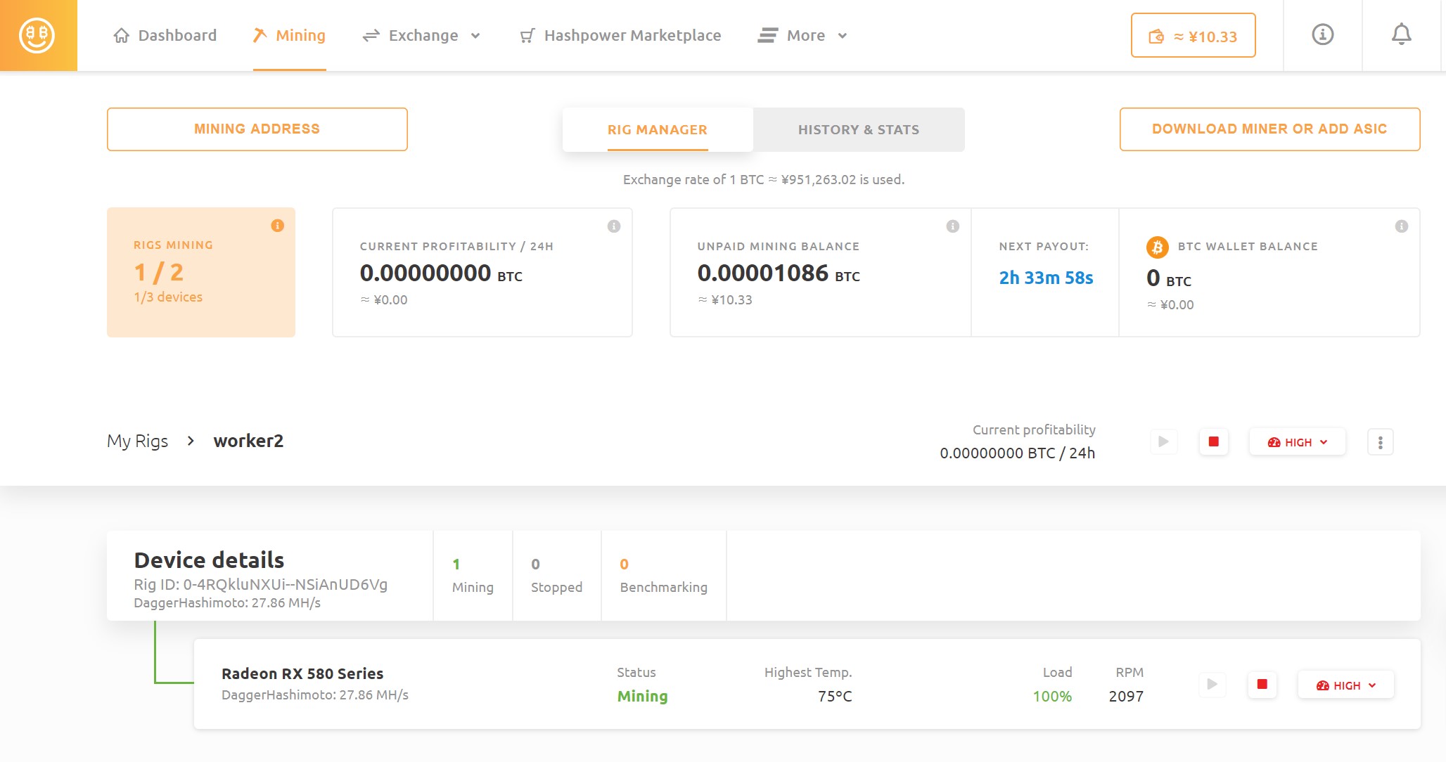
Task: Click the info tooltip on Unpaid Mining Balance card
Action: pos(952,226)
